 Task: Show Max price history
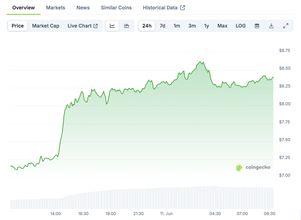[x=222, y=26]
